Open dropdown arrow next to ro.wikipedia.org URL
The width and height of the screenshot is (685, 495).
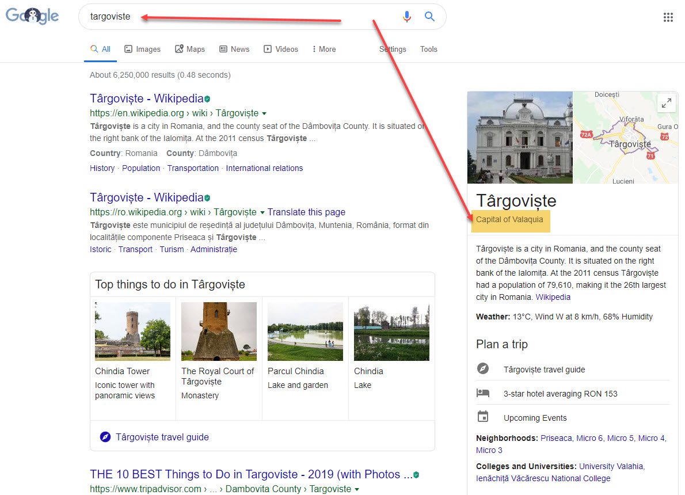tap(262, 212)
